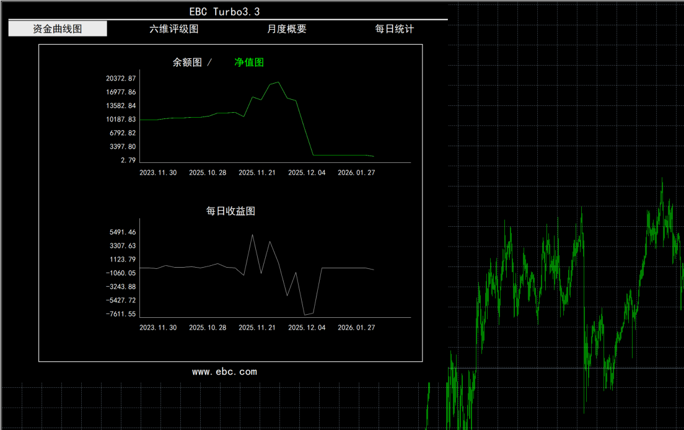Click 2025.10.28 date under equity chart

tap(208, 173)
